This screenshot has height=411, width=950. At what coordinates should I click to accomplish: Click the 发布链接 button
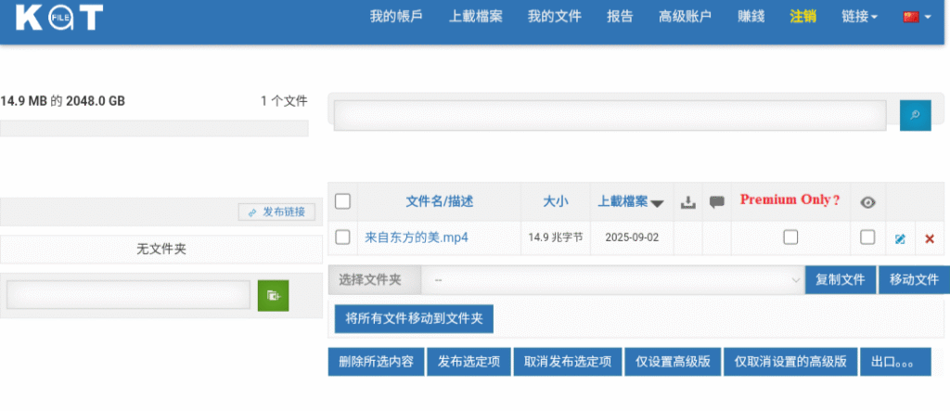(276, 212)
